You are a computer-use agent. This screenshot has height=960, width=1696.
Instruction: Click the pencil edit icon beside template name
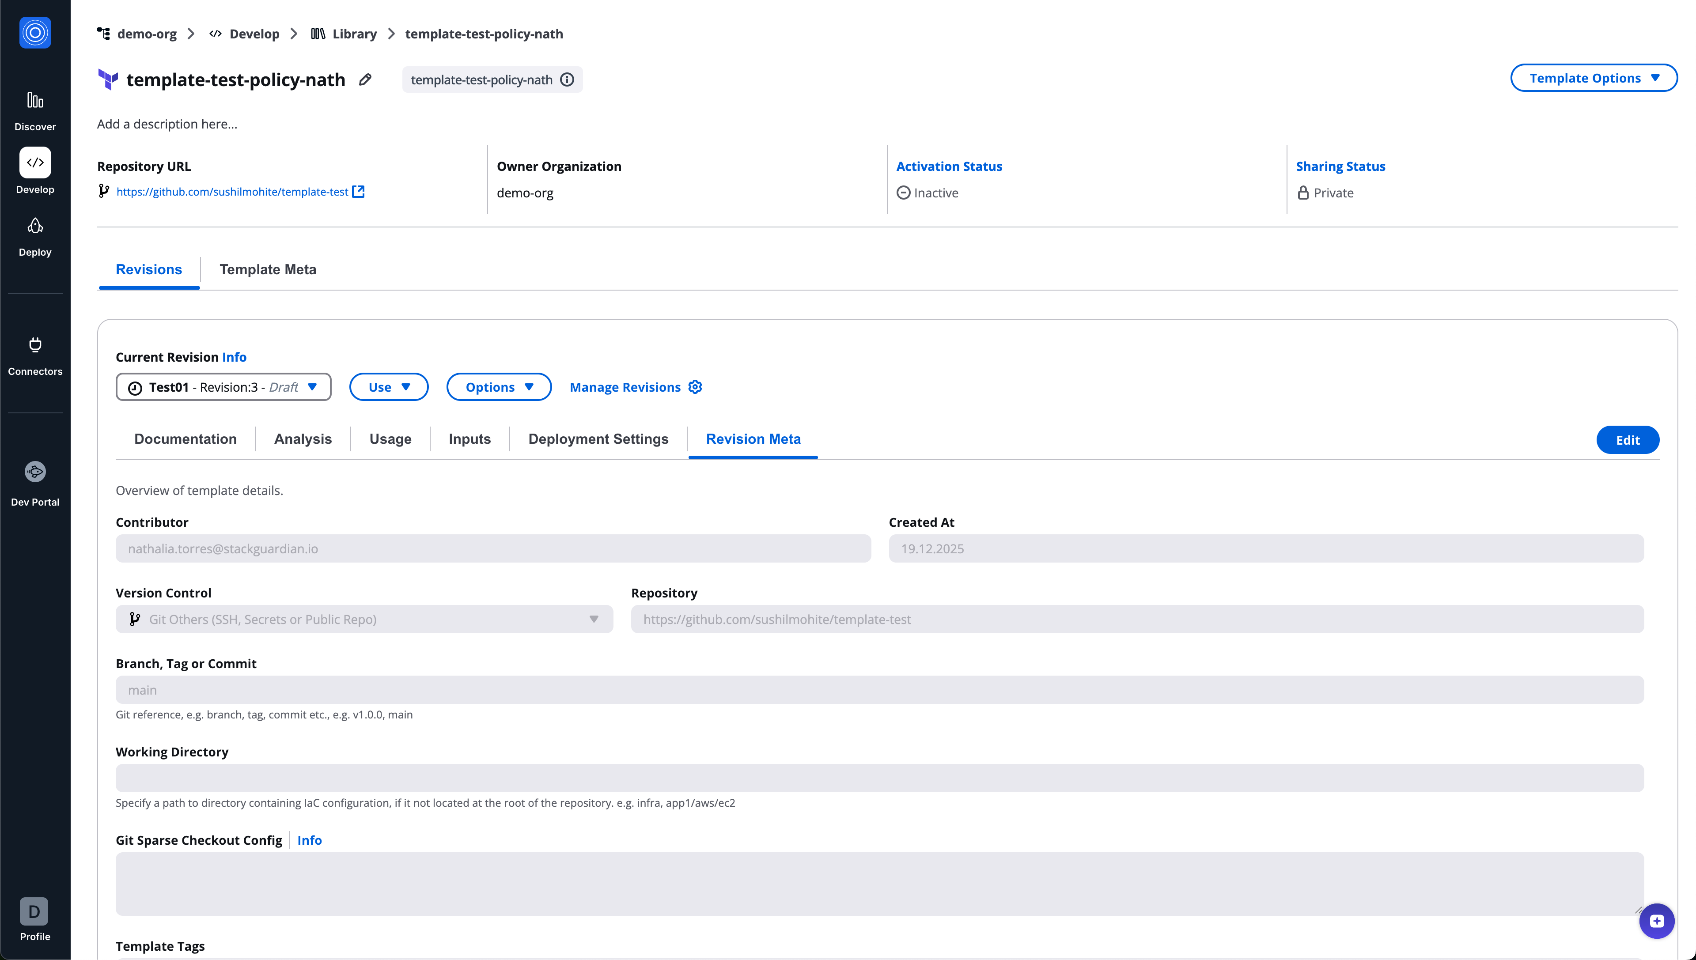[365, 80]
